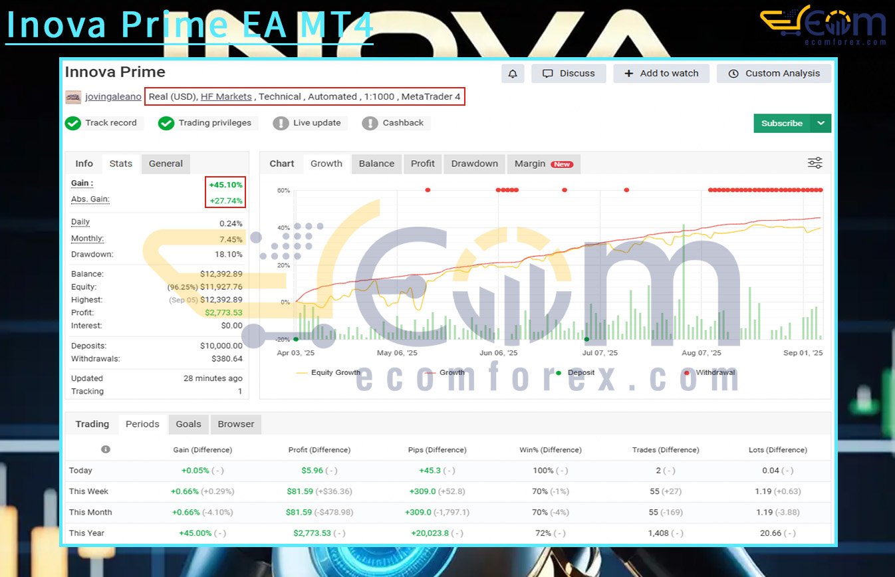Open Custom Analysis
This screenshot has width=895, height=577.
[x=774, y=74]
